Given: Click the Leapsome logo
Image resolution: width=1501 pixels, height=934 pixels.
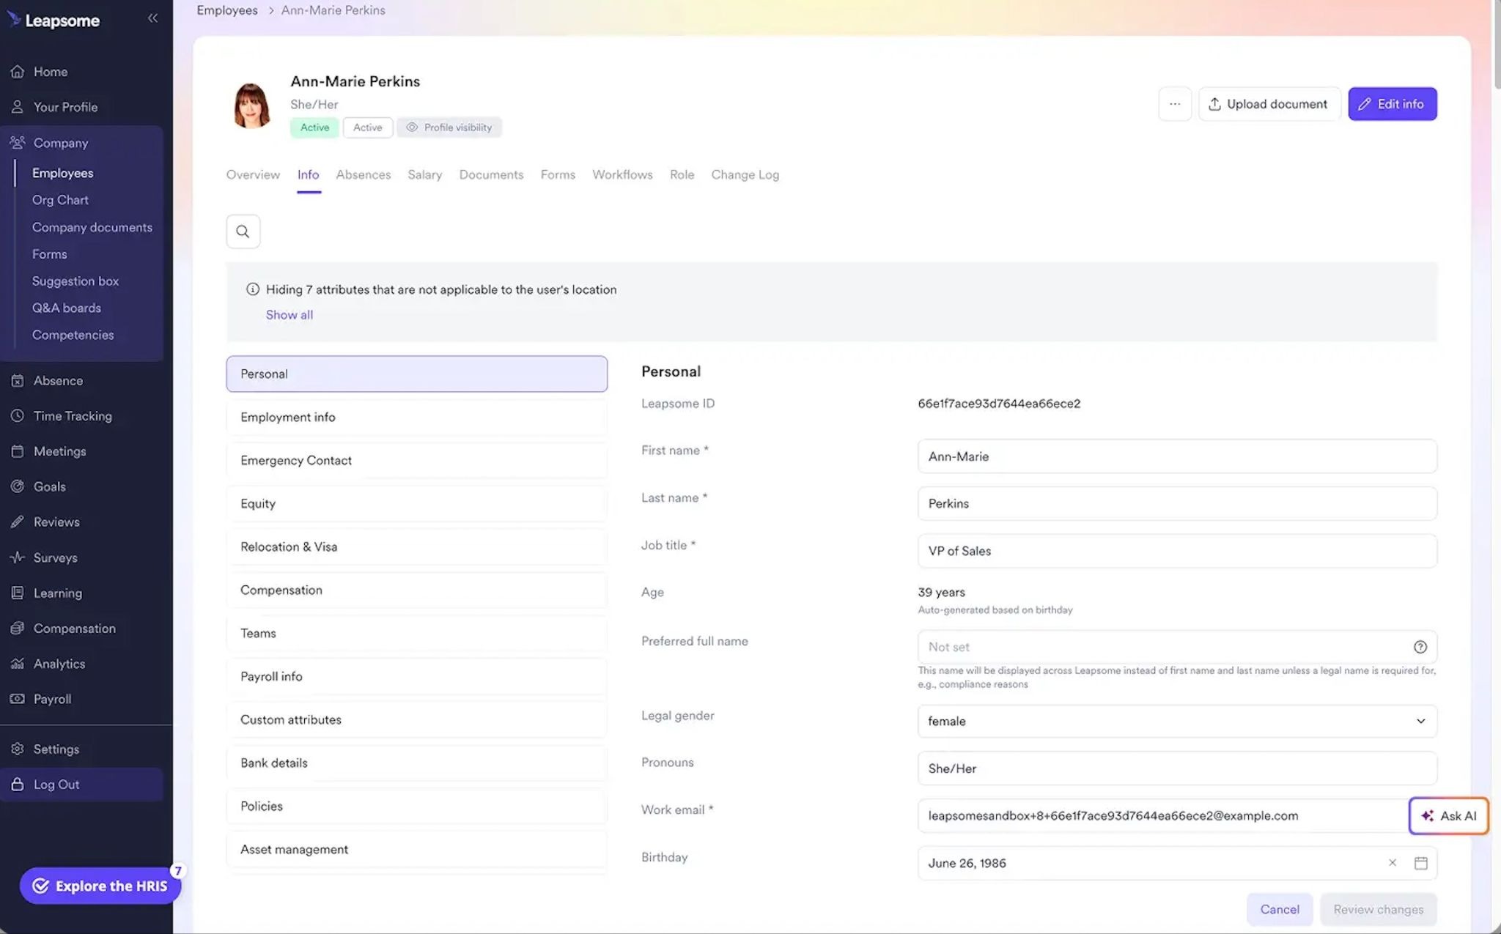Looking at the screenshot, I should click(54, 20).
